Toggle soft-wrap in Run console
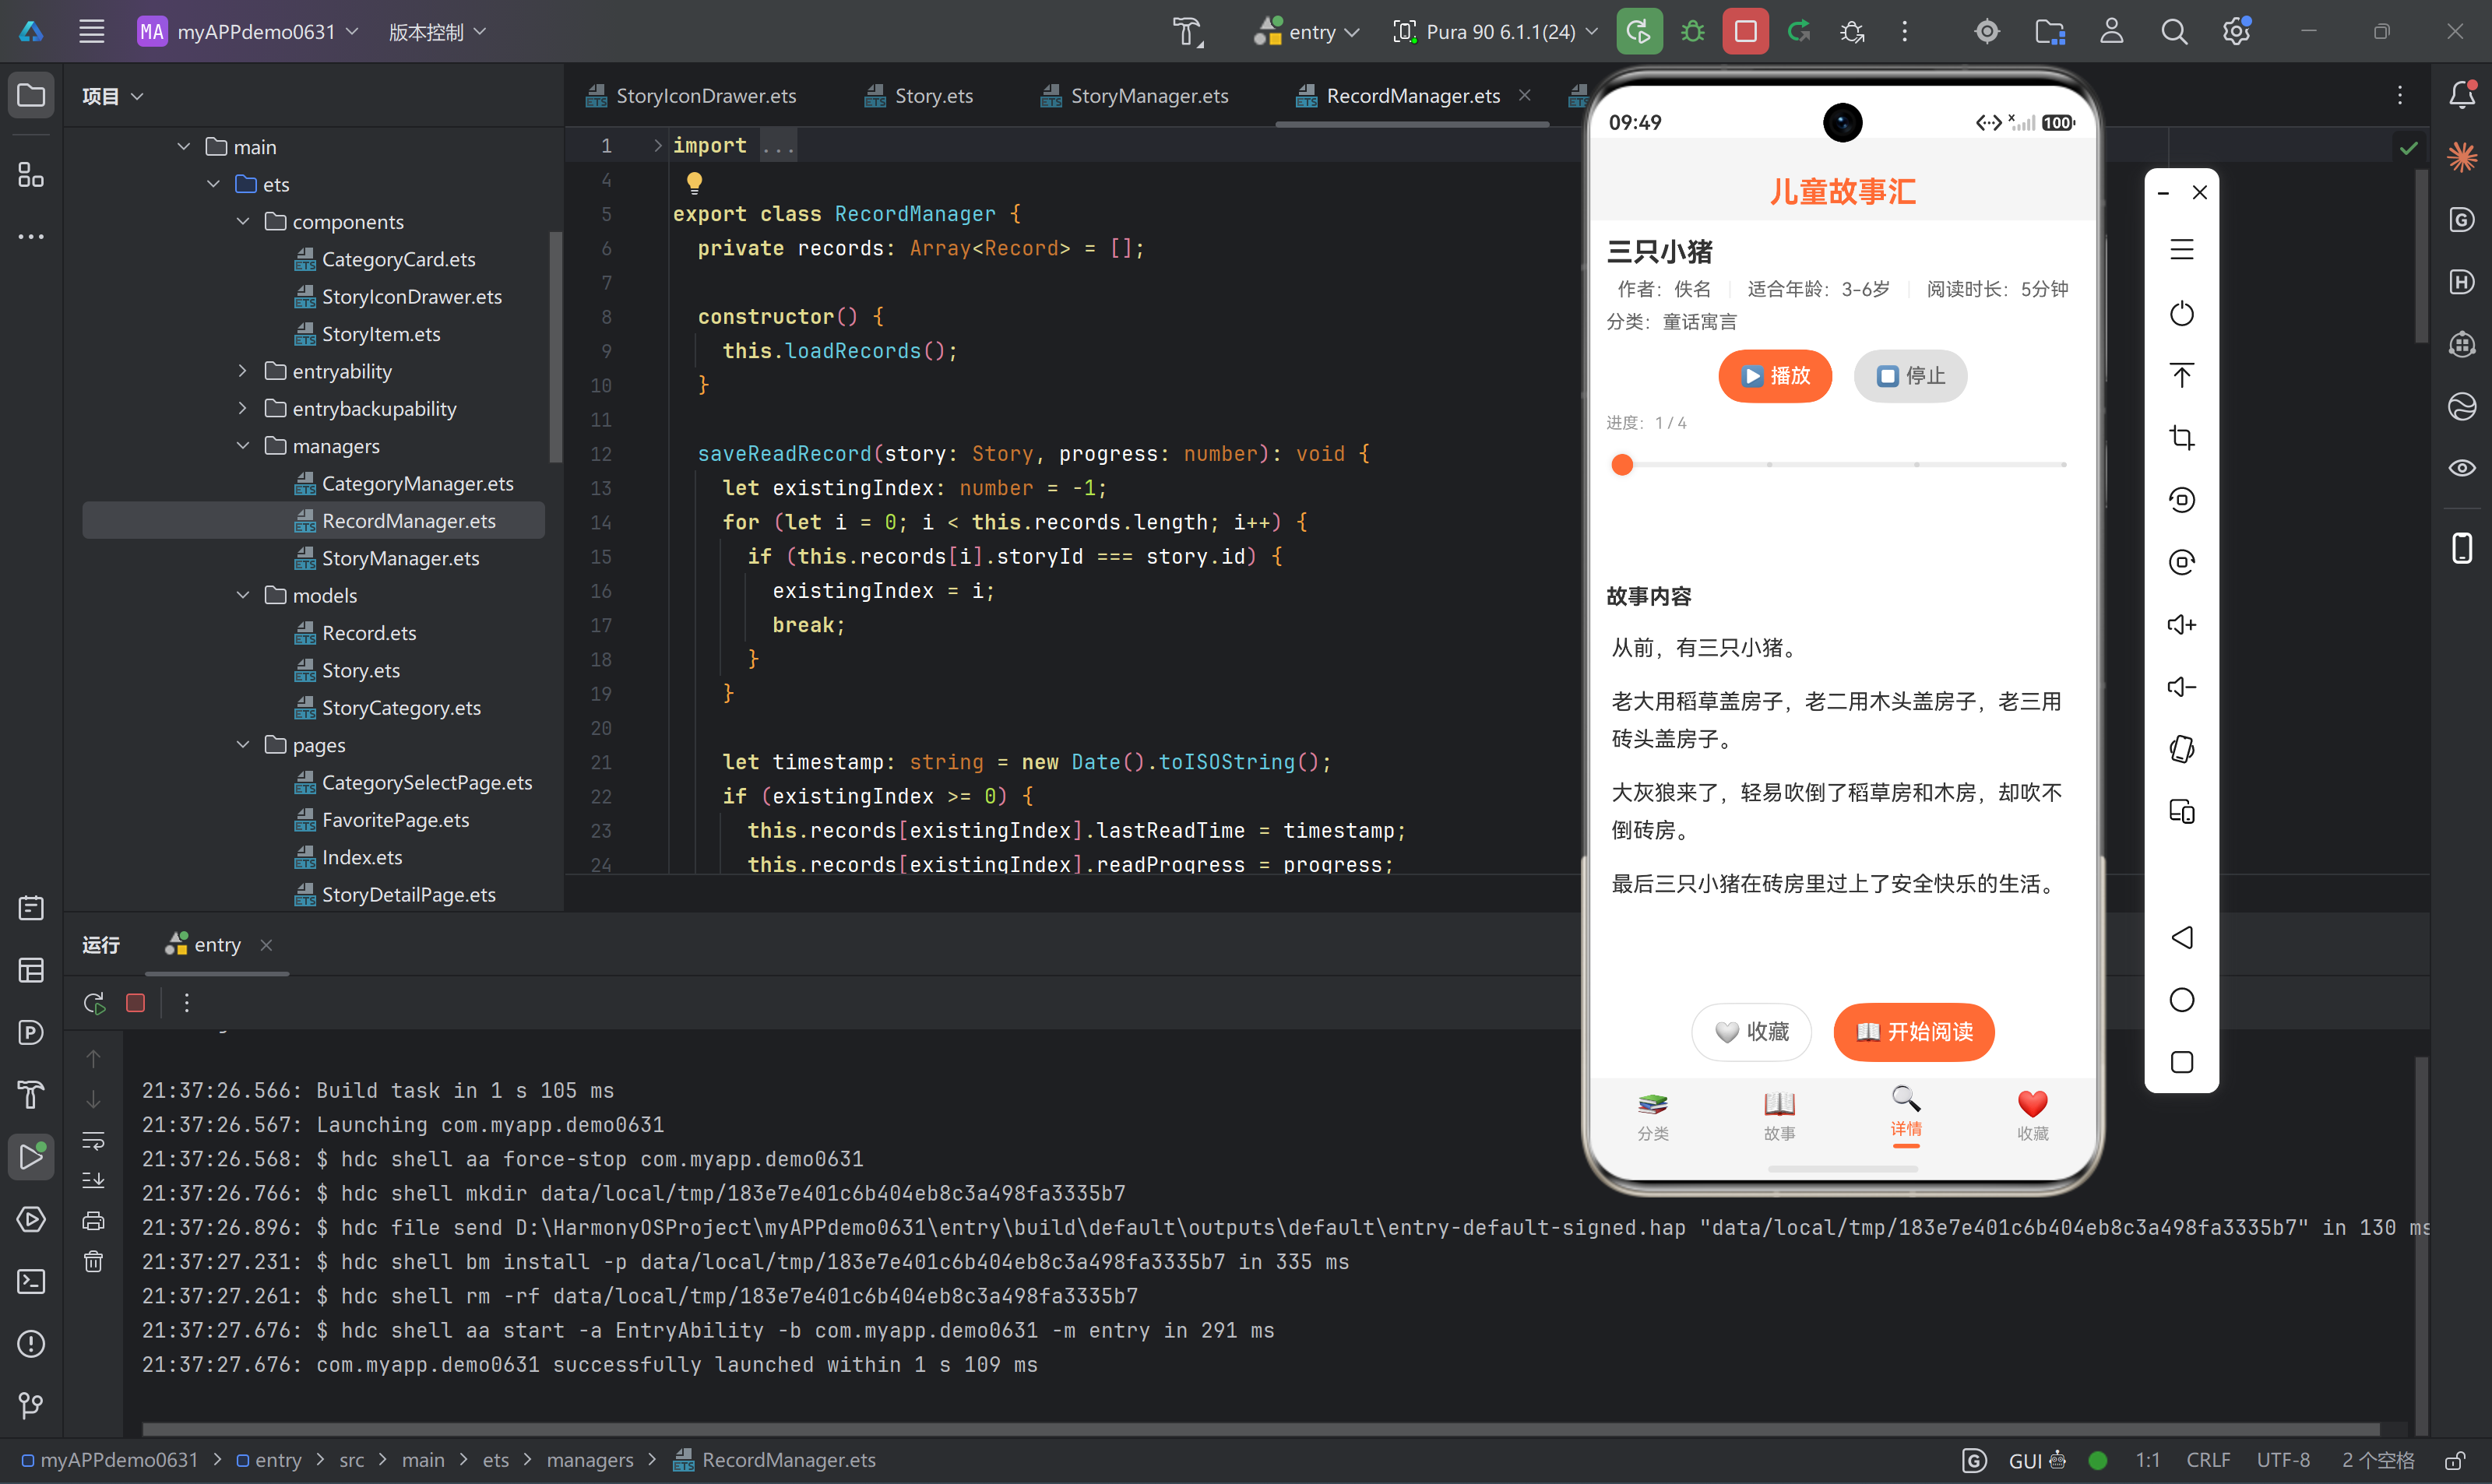Image resolution: width=2492 pixels, height=1484 pixels. pyautogui.click(x=93, y=1140)
